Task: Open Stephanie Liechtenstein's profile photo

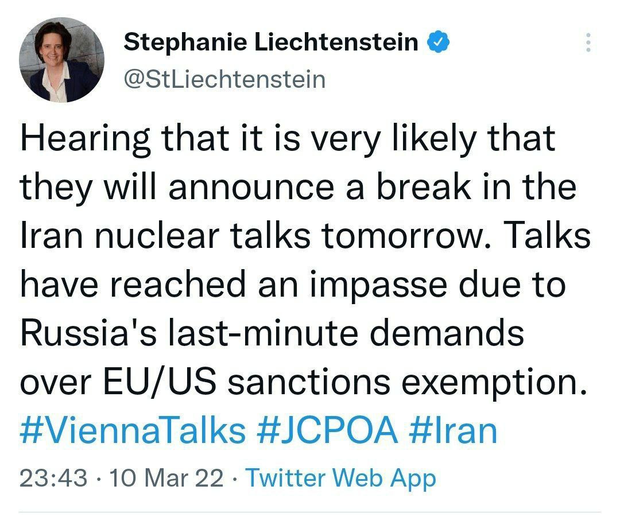Action: pos(61,60)
